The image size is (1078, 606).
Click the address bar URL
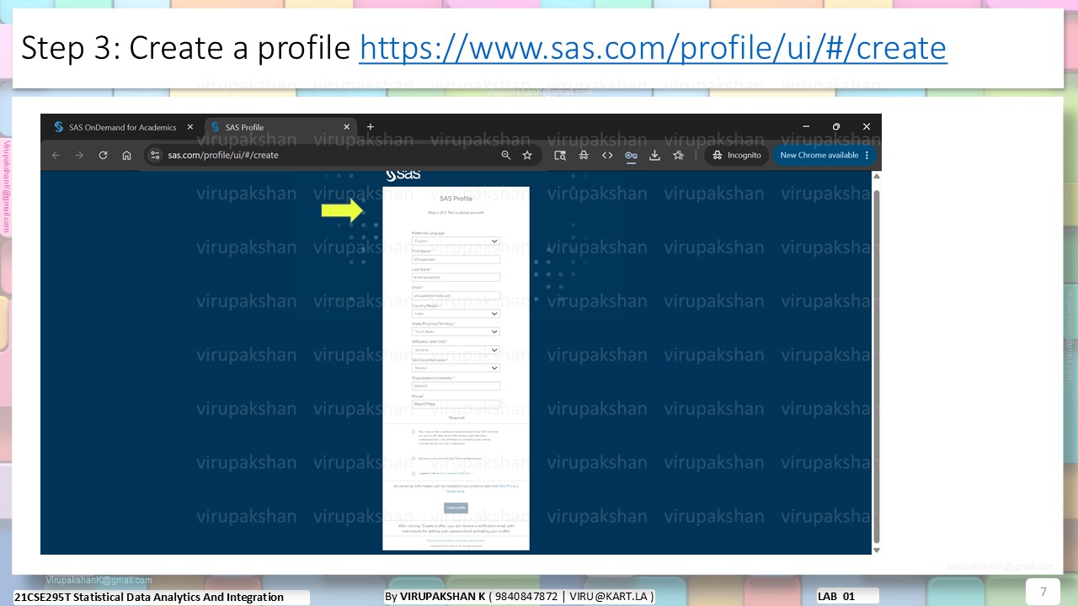223,155
